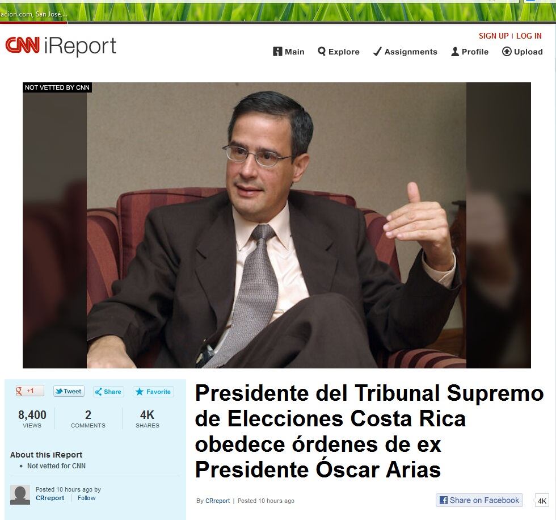The height and width of the screenshot is (520, 556).
Task: Click the Google +1 button
Action: 30,391
